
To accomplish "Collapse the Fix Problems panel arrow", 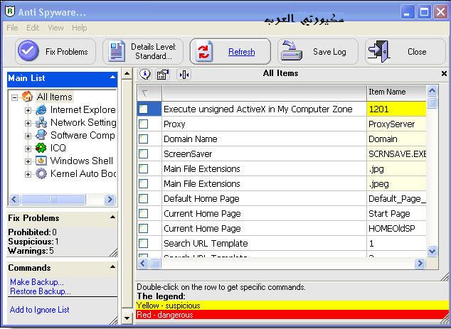I will coord(112,217).
